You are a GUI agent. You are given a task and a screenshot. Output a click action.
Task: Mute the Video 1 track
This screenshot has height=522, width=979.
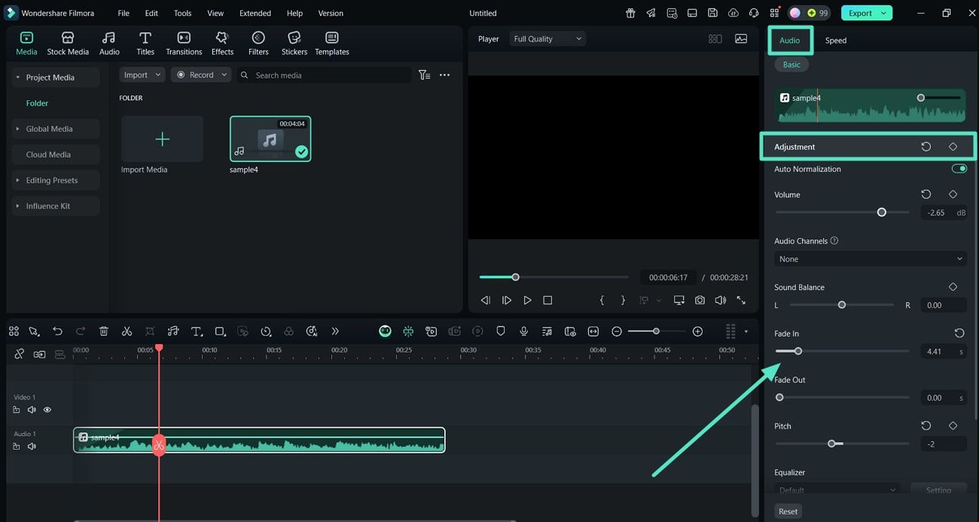pos(32,410)
